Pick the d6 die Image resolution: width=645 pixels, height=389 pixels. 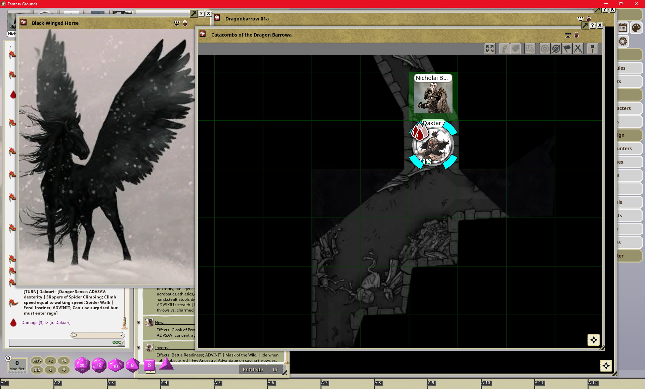tap(149, 365)
